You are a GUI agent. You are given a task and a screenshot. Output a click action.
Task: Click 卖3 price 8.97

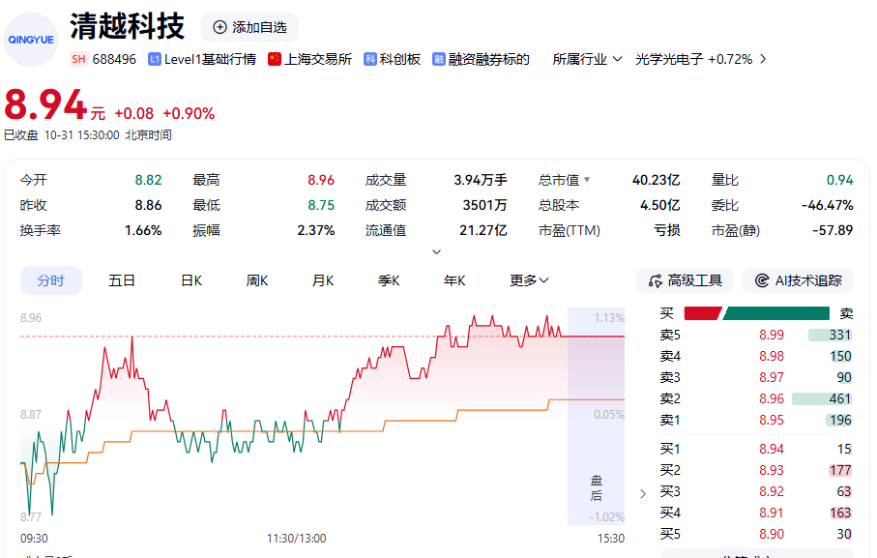[x=772, y=377]
